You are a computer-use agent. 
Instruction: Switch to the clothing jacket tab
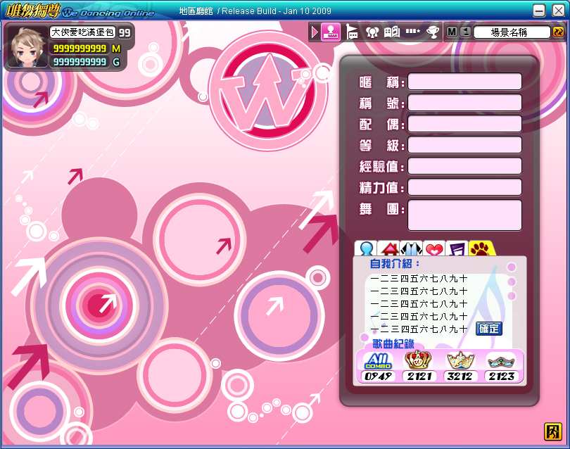point(412,248)
